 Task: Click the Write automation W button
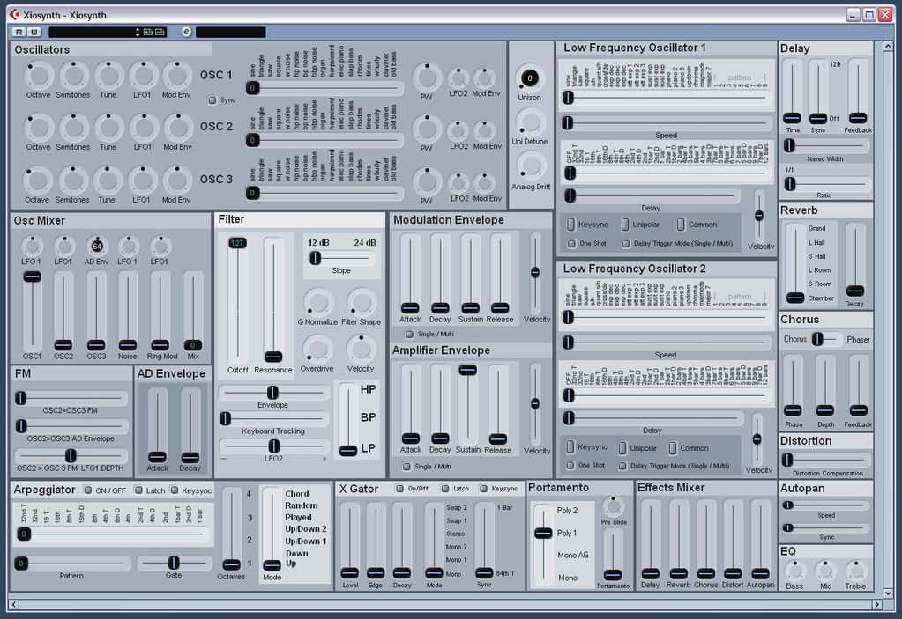point(34,32)
